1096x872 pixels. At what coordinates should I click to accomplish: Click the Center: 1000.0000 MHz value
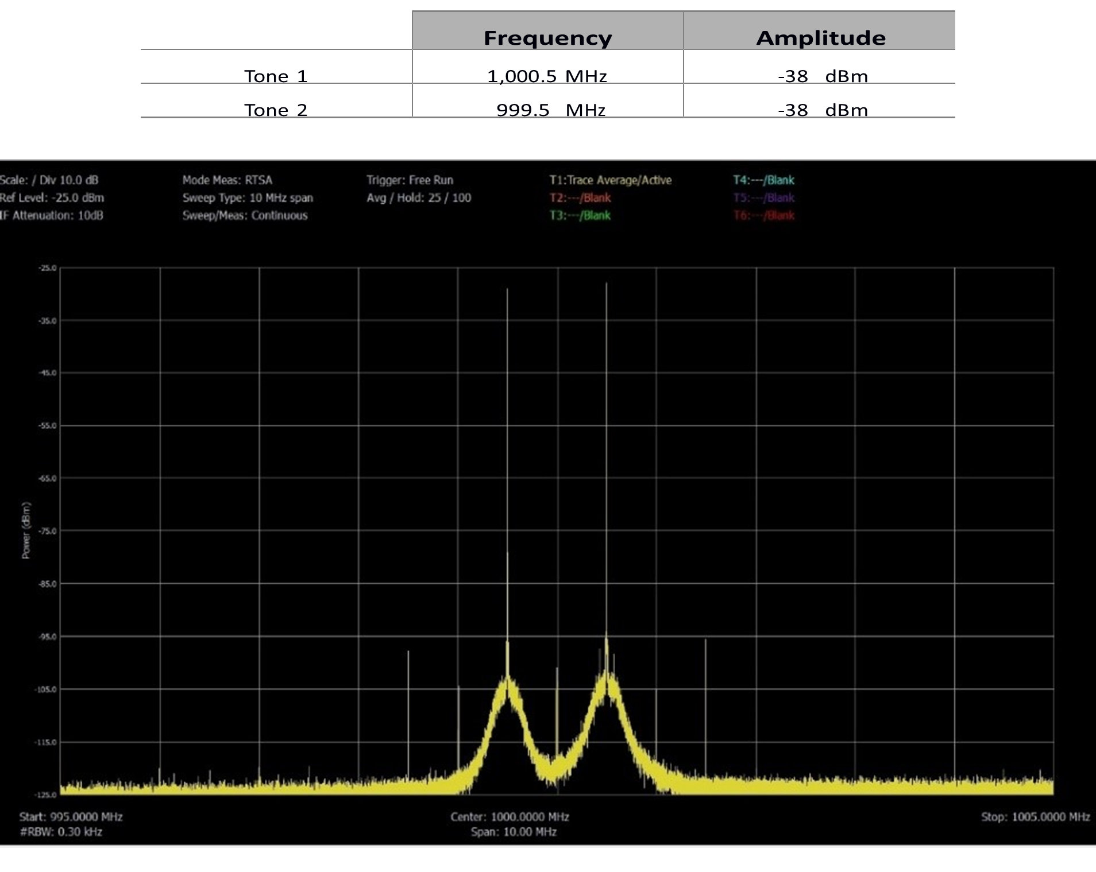tap(510, 816)
